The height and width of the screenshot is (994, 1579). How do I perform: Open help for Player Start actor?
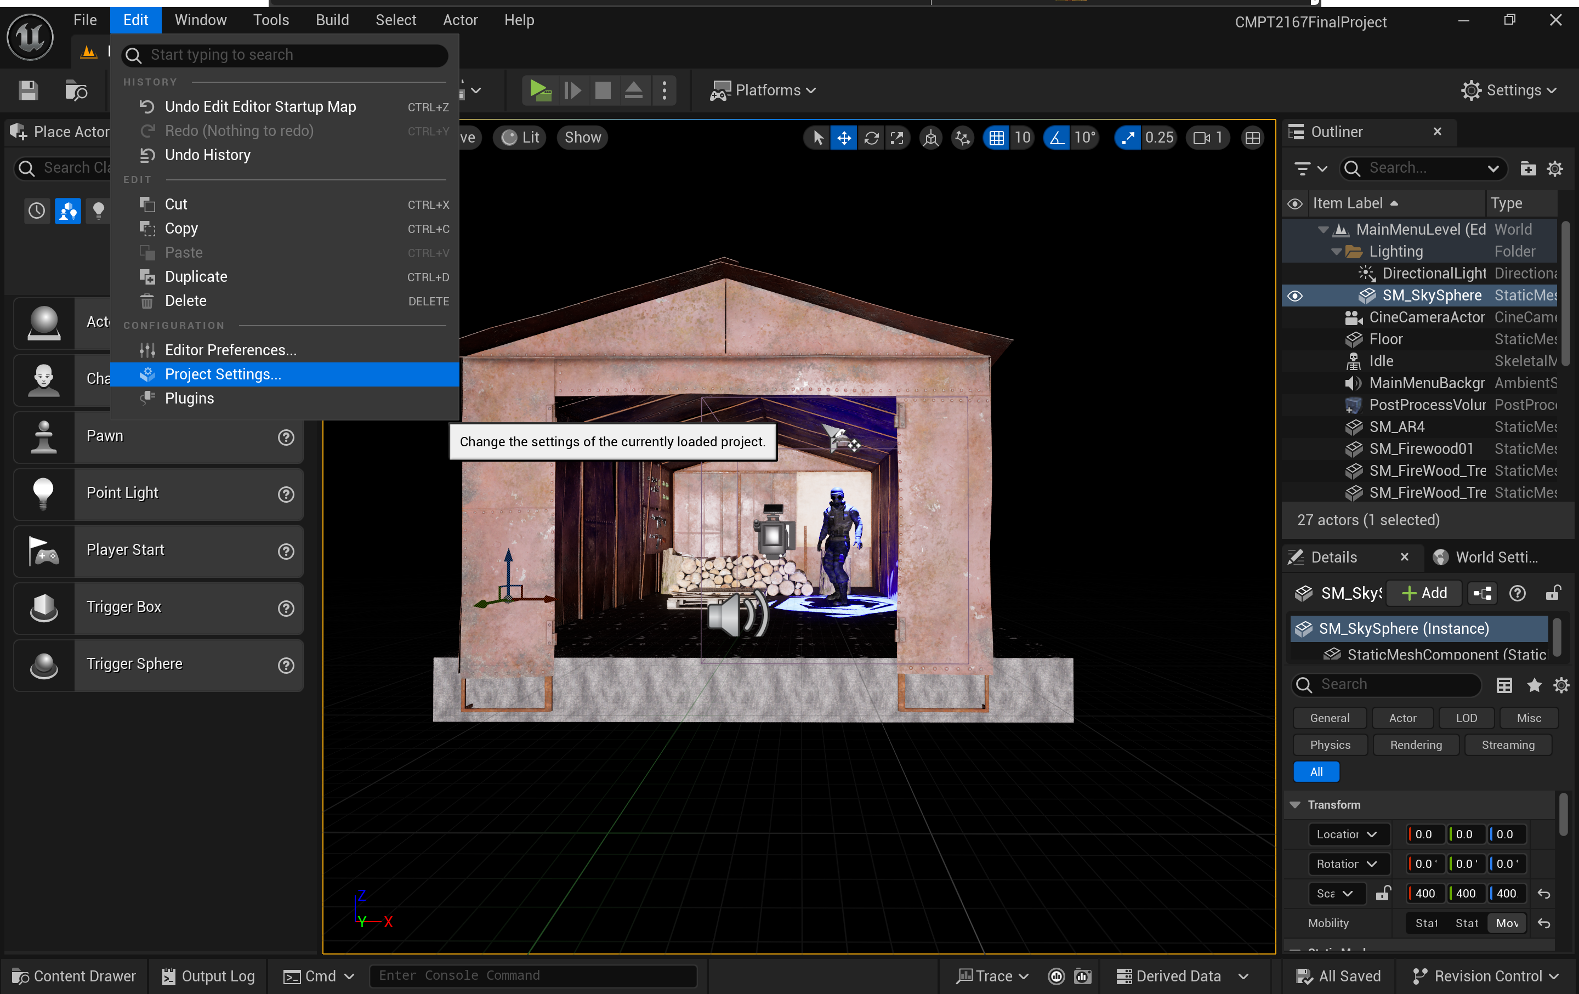286,551
